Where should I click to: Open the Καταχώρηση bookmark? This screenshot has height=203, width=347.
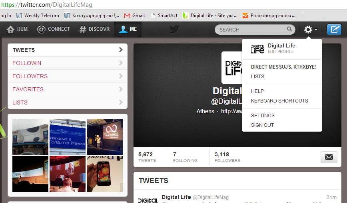92,16
